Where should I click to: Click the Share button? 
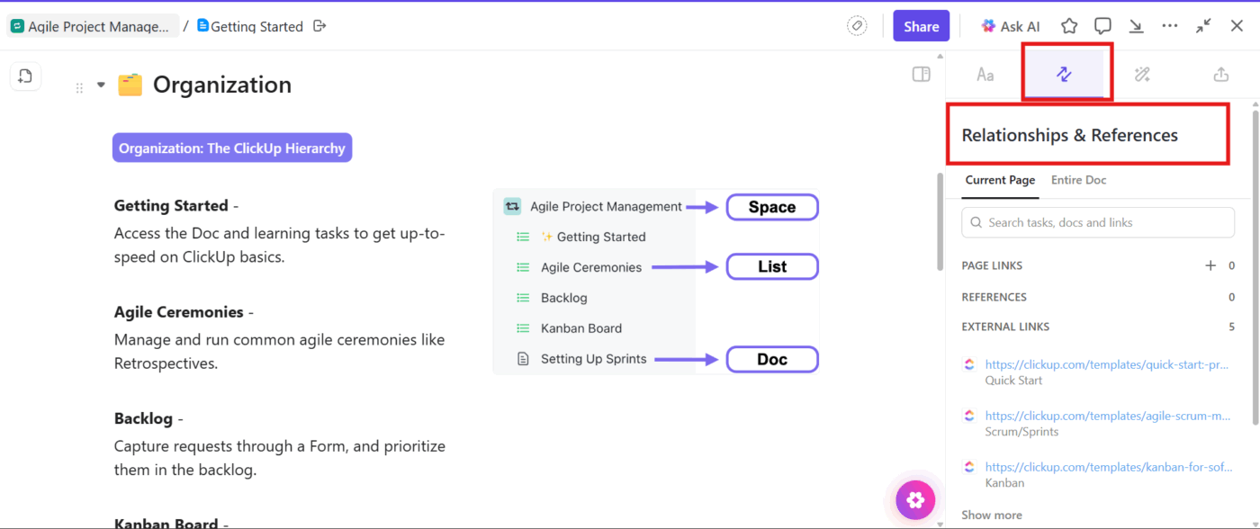click(x=921, y=25)
